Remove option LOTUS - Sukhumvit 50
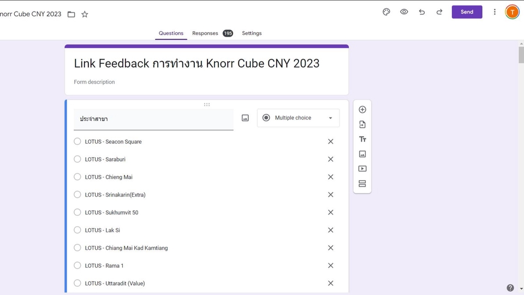 pos(331,213)
